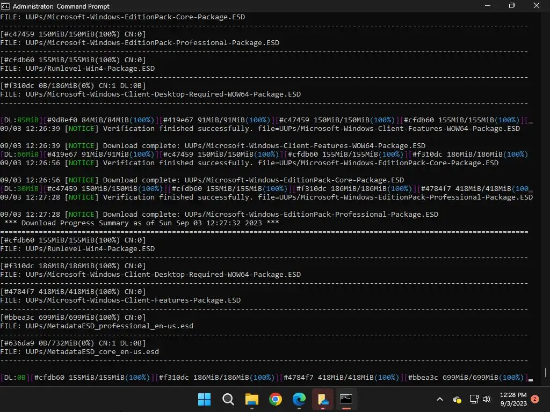Viewport: 550px width, 412px height.
Task: Click 'DL:0B' on the bottom line
Action: 15,377
